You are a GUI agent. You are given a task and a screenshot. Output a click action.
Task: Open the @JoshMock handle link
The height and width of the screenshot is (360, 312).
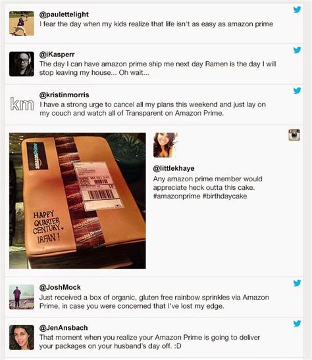(x=60, y=287)
